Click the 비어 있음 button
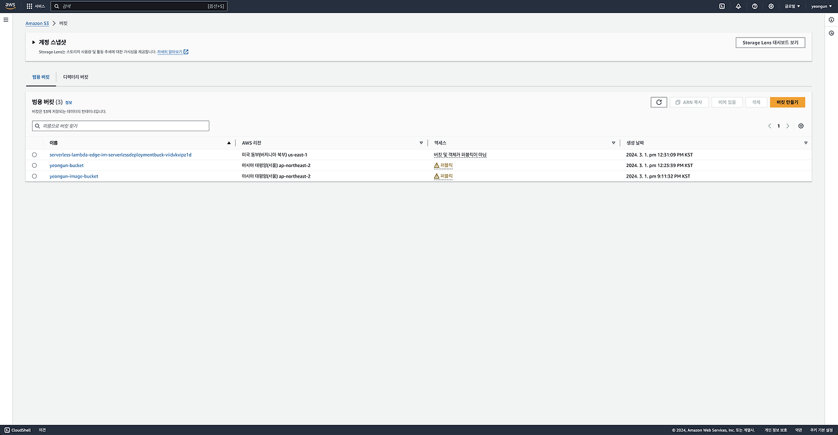The width and height of the screenshot is (838, 435). pyautogui.click(x=727, y=102)
